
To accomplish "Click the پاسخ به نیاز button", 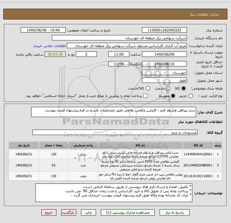I will (175, 213).
